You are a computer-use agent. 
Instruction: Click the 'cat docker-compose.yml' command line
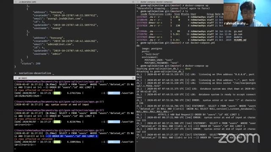point(176,43)
